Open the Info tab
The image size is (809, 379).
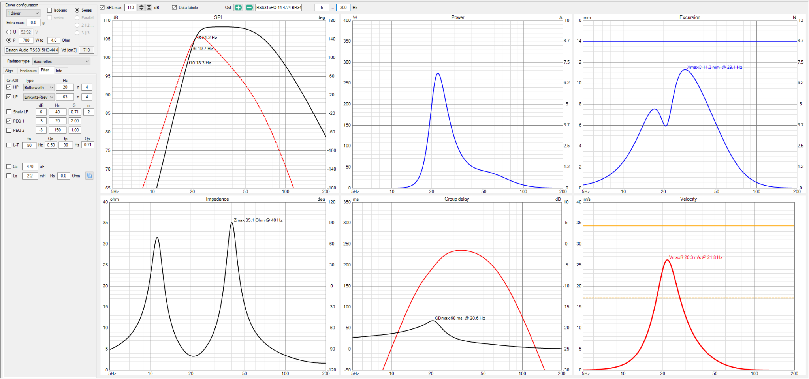(x=59, y=71)
